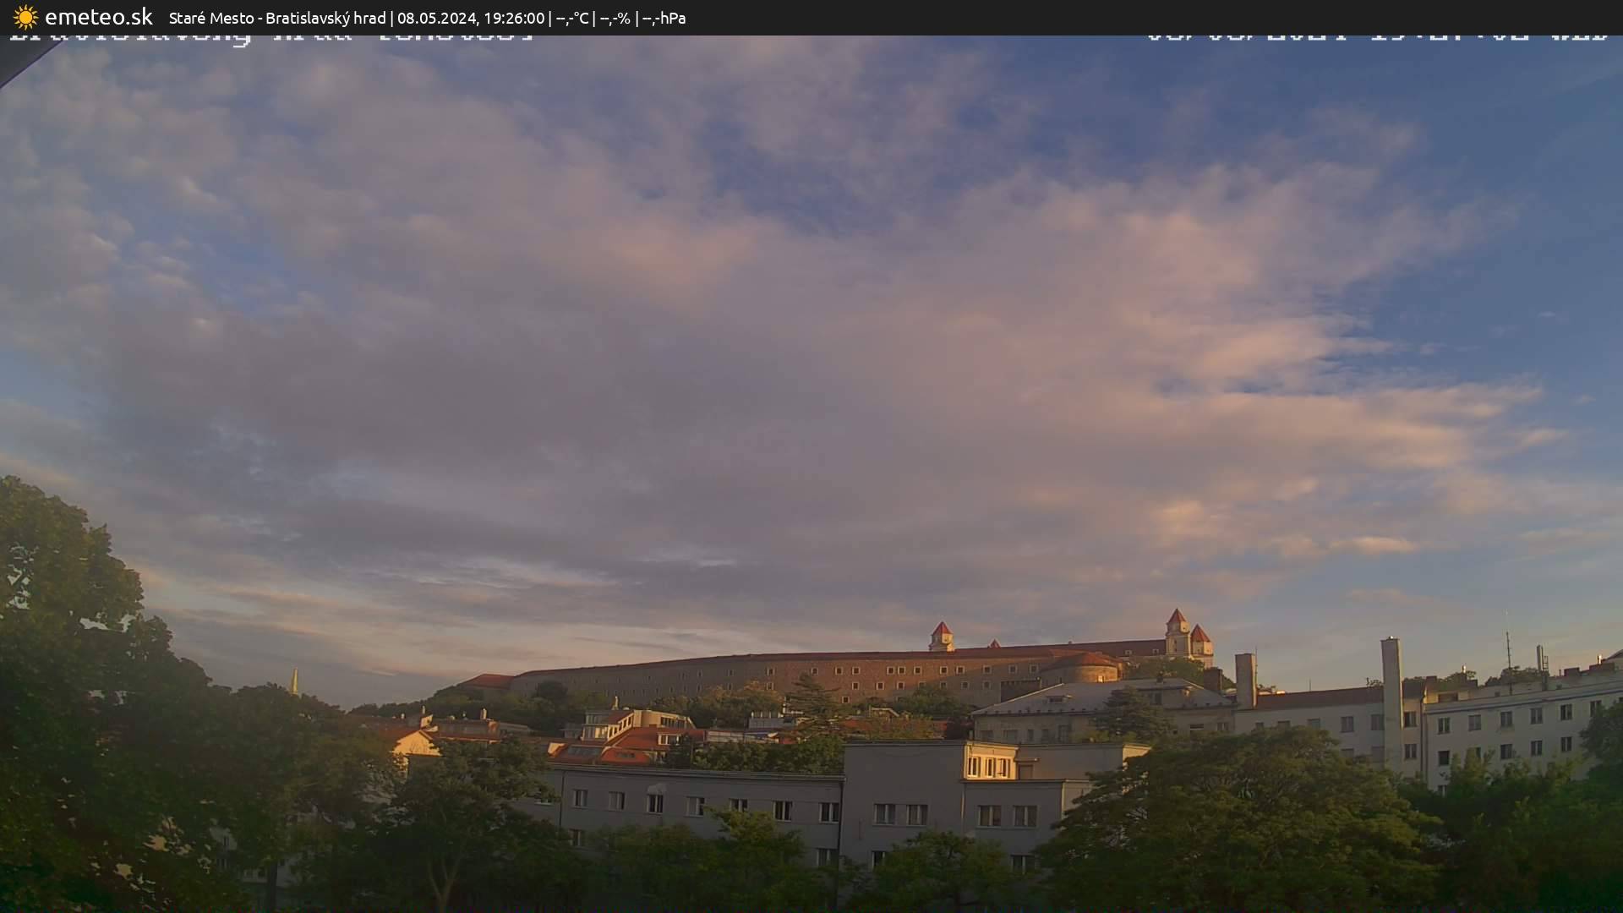Click the dark header bar above the webcam
This screenshot has height=913, width=1623.
point(1183,17)
